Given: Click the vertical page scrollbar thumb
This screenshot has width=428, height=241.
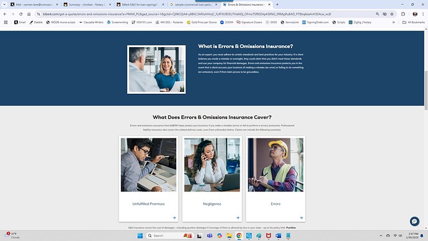Looking at the screenshot, I should 426,90.
